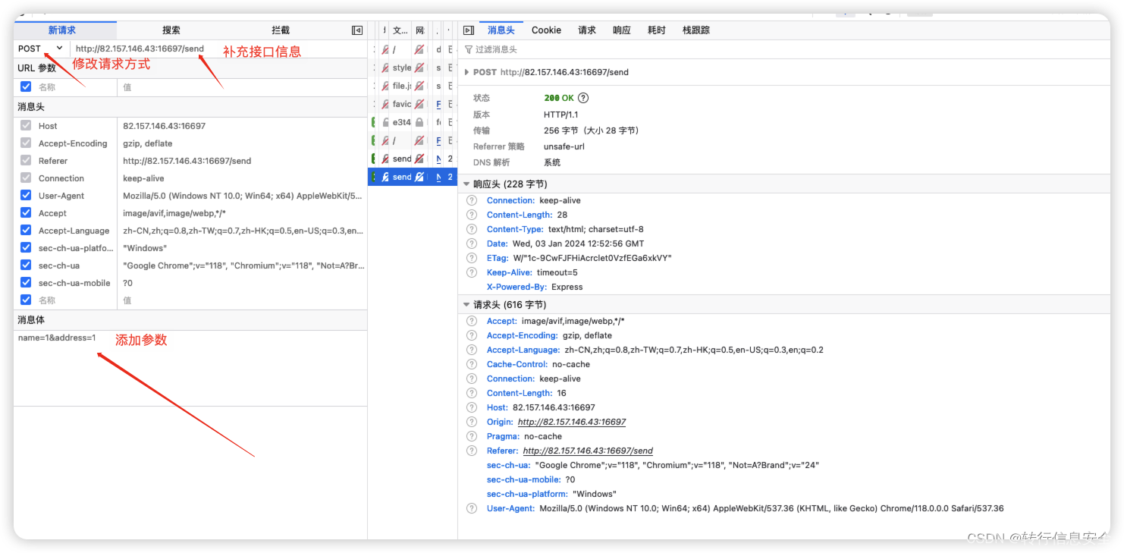Select the e3t4 request row

[413, 122]
